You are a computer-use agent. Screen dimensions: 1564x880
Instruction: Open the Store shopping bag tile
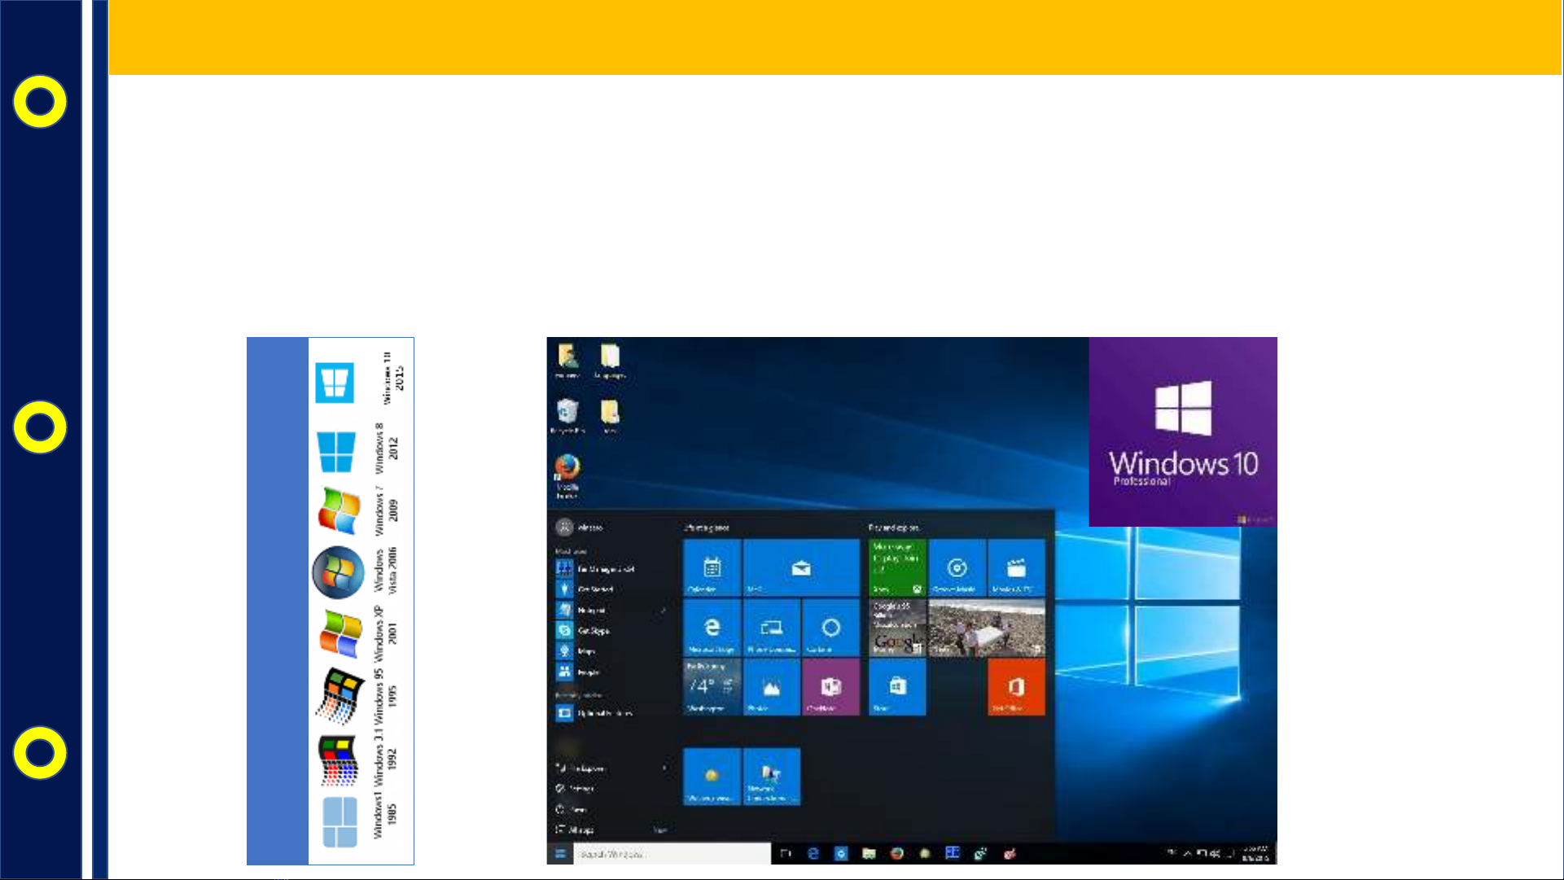[x=897, y=687]
